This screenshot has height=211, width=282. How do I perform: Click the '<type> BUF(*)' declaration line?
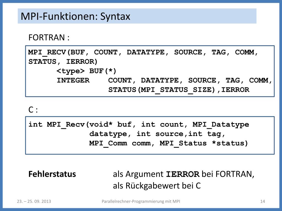(86, 71)
